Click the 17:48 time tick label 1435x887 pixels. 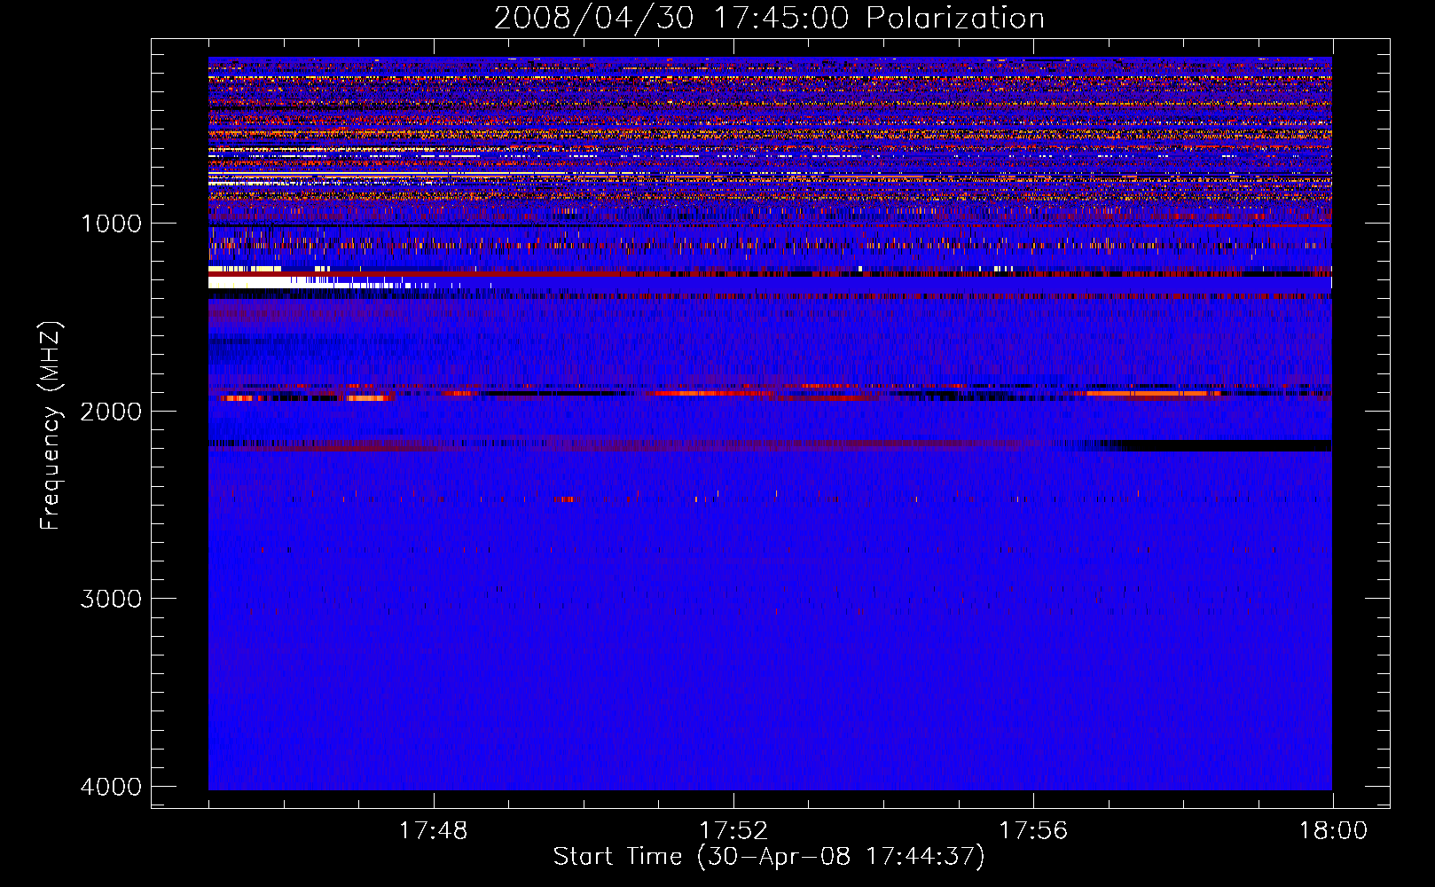tap(433, 831)
